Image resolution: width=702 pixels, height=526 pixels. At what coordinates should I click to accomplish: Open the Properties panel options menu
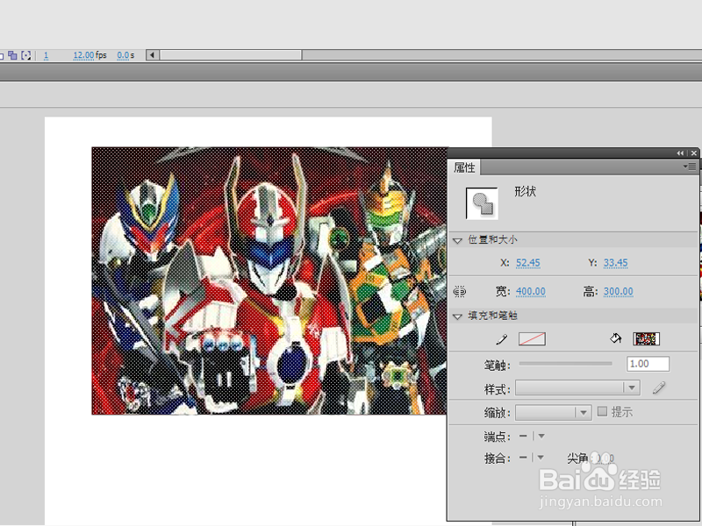coord(690,167)
